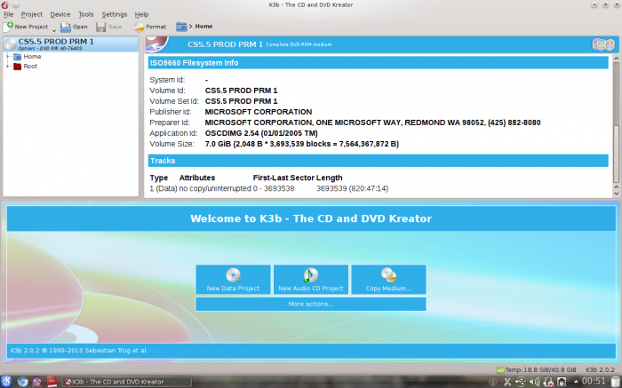The image size is (622, 388).
Task: Select the Home folder in tree
Action: pos(32,57)
